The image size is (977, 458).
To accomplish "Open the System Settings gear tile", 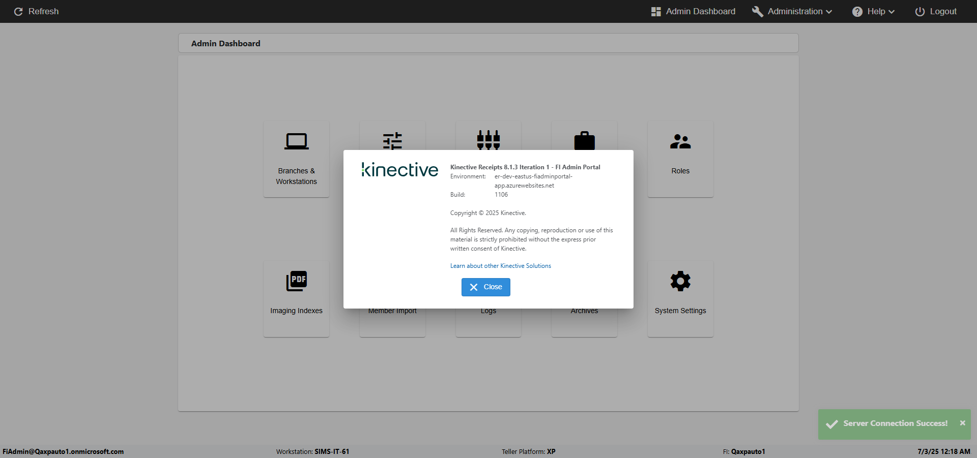I will pos(680,299).
